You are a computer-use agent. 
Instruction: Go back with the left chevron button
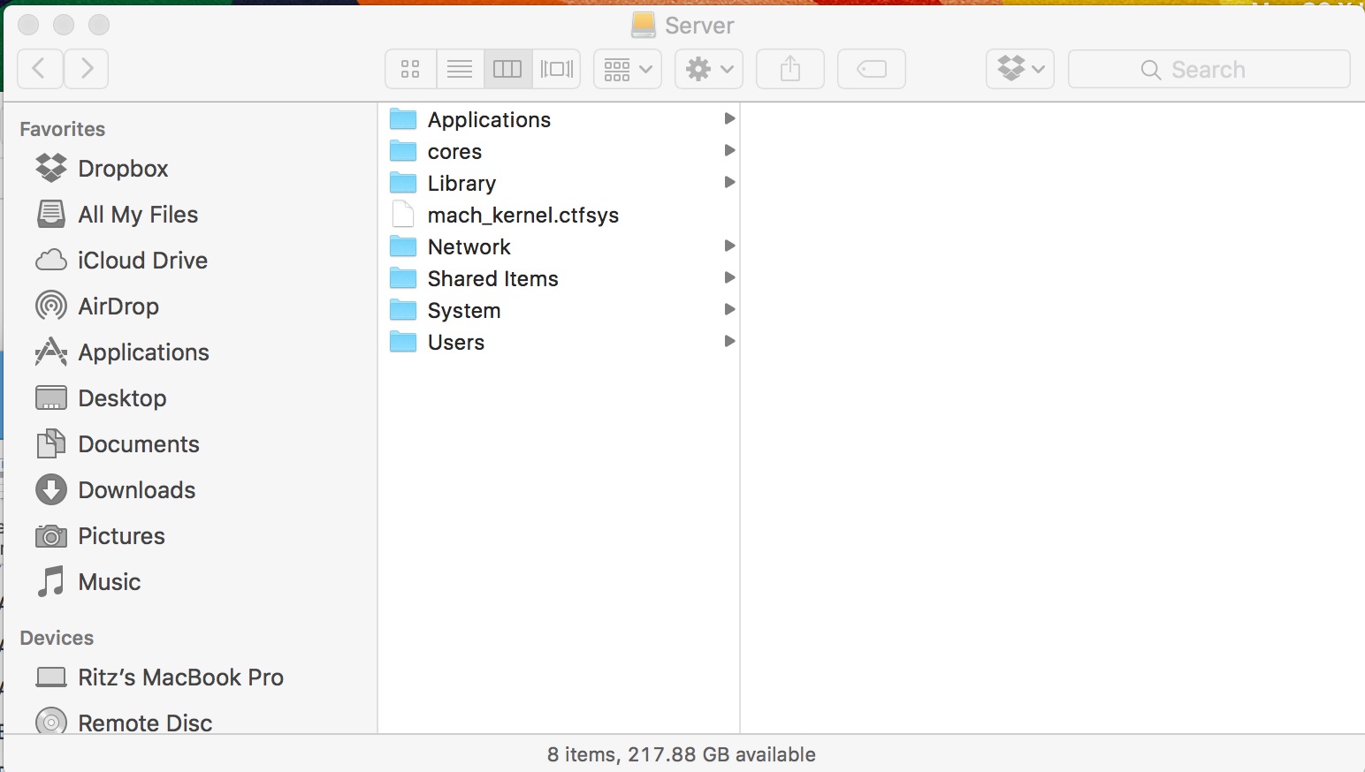pyautogui.click(x=40, y=69)
